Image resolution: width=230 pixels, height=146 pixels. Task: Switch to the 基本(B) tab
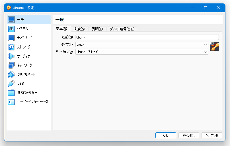coord(61,29)
